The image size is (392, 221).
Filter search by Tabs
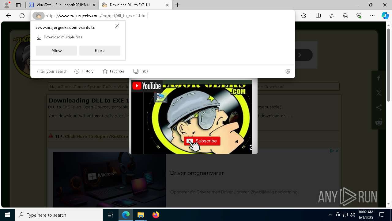pyautogui.click(x=141, y=71)
